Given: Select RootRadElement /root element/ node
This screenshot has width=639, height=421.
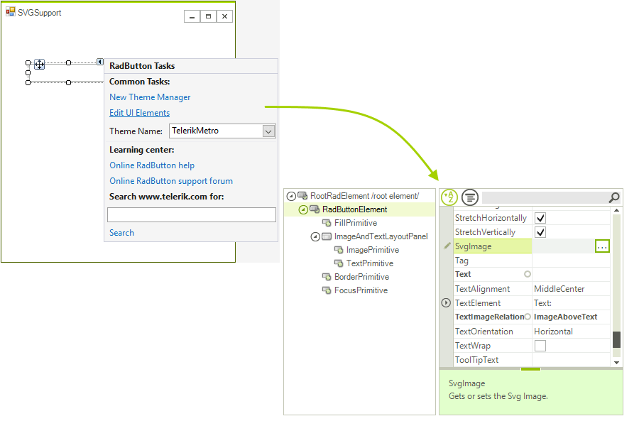Looking at the screenshot, I should coord(364,196).
